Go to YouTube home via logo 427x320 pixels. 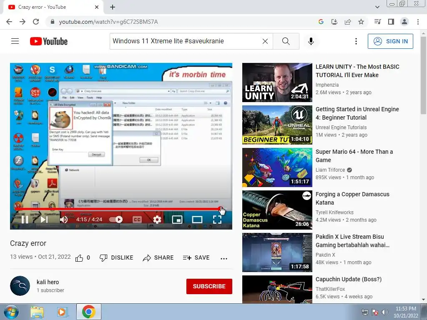[49, 41]
